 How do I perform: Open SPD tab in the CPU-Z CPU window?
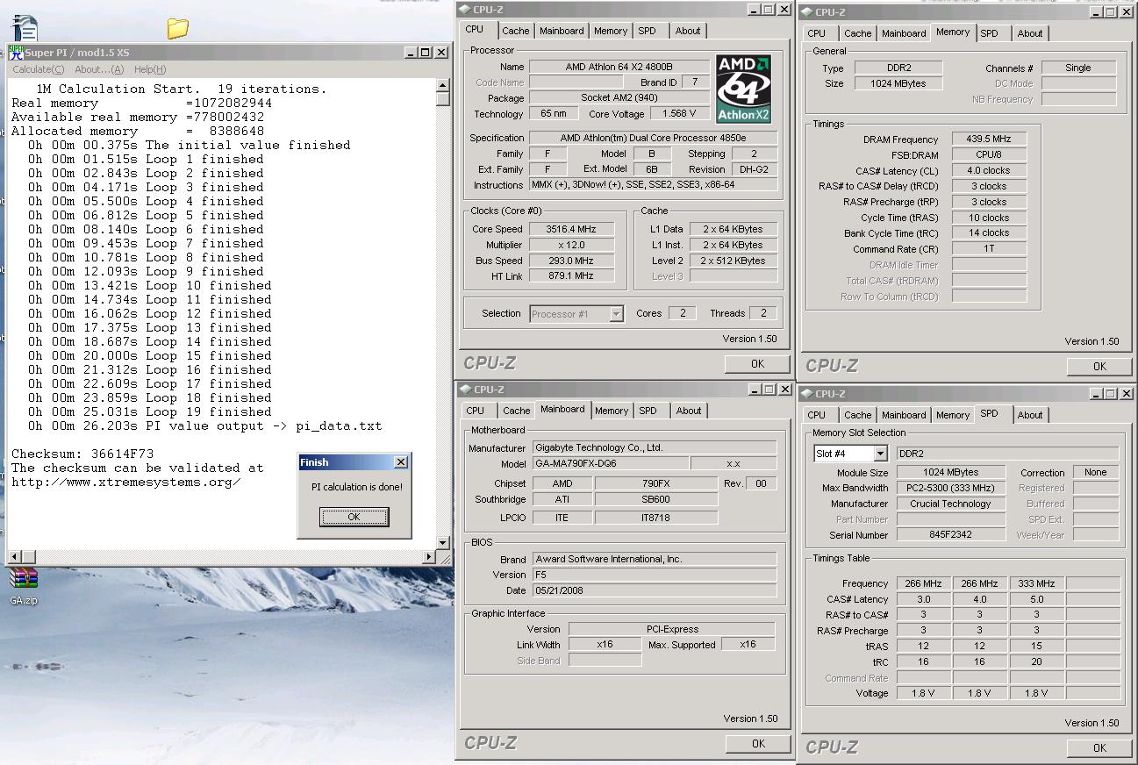pyautogui.click(x=647, y=31)
